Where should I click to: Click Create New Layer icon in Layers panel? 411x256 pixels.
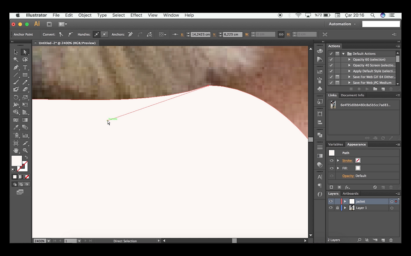pyautogui.click(x=383, y=240)
